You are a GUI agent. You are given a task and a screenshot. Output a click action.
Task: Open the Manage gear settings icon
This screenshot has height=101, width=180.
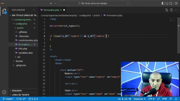(4, 92)
